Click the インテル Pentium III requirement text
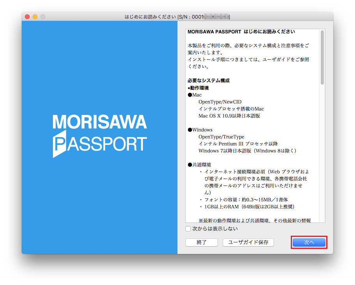Image resolution: width=355 pixels, height=285 pixels. click(x=237, y=144)
